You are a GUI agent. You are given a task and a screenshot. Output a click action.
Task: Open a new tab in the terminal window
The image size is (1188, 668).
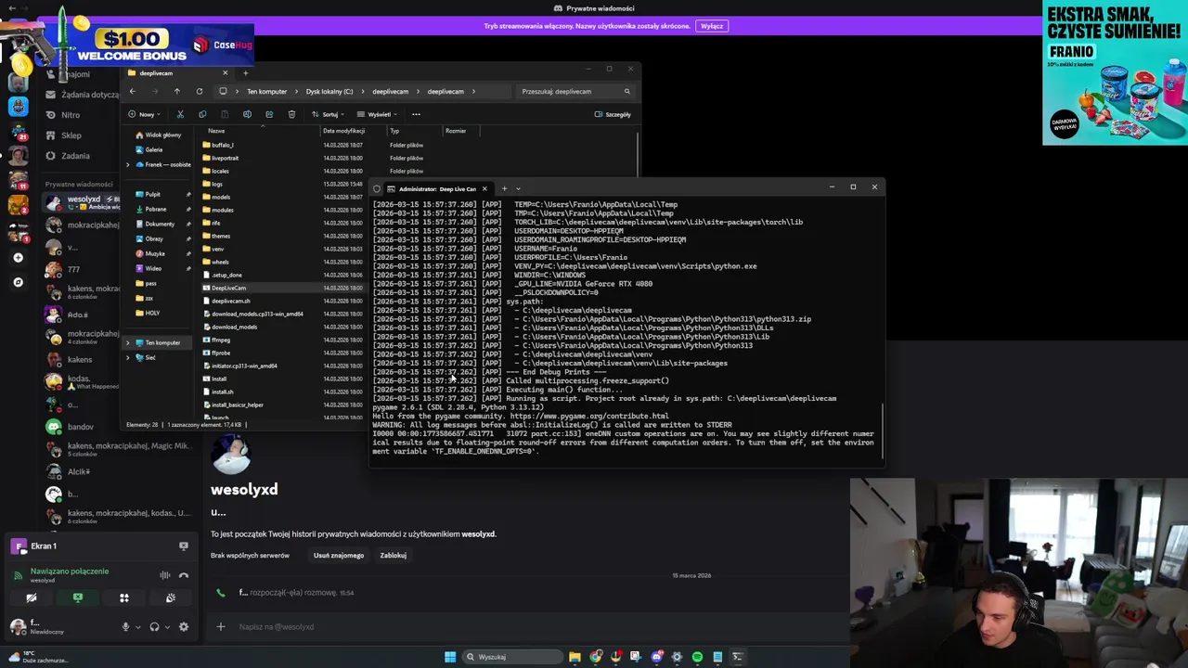[504, 188]
